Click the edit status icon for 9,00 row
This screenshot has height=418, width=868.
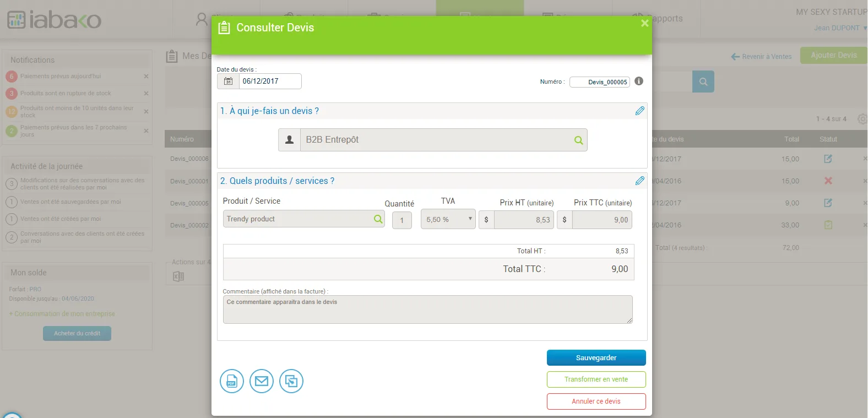click(x=828, y=203)
